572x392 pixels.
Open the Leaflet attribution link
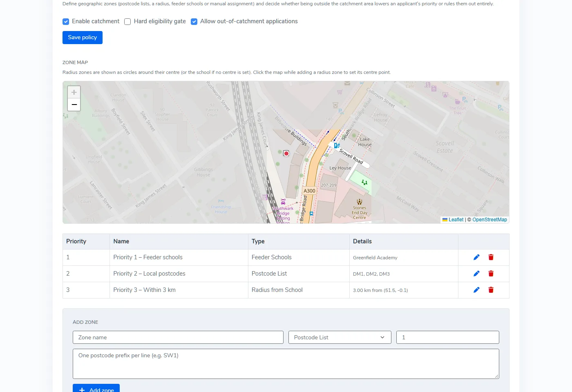456,220
